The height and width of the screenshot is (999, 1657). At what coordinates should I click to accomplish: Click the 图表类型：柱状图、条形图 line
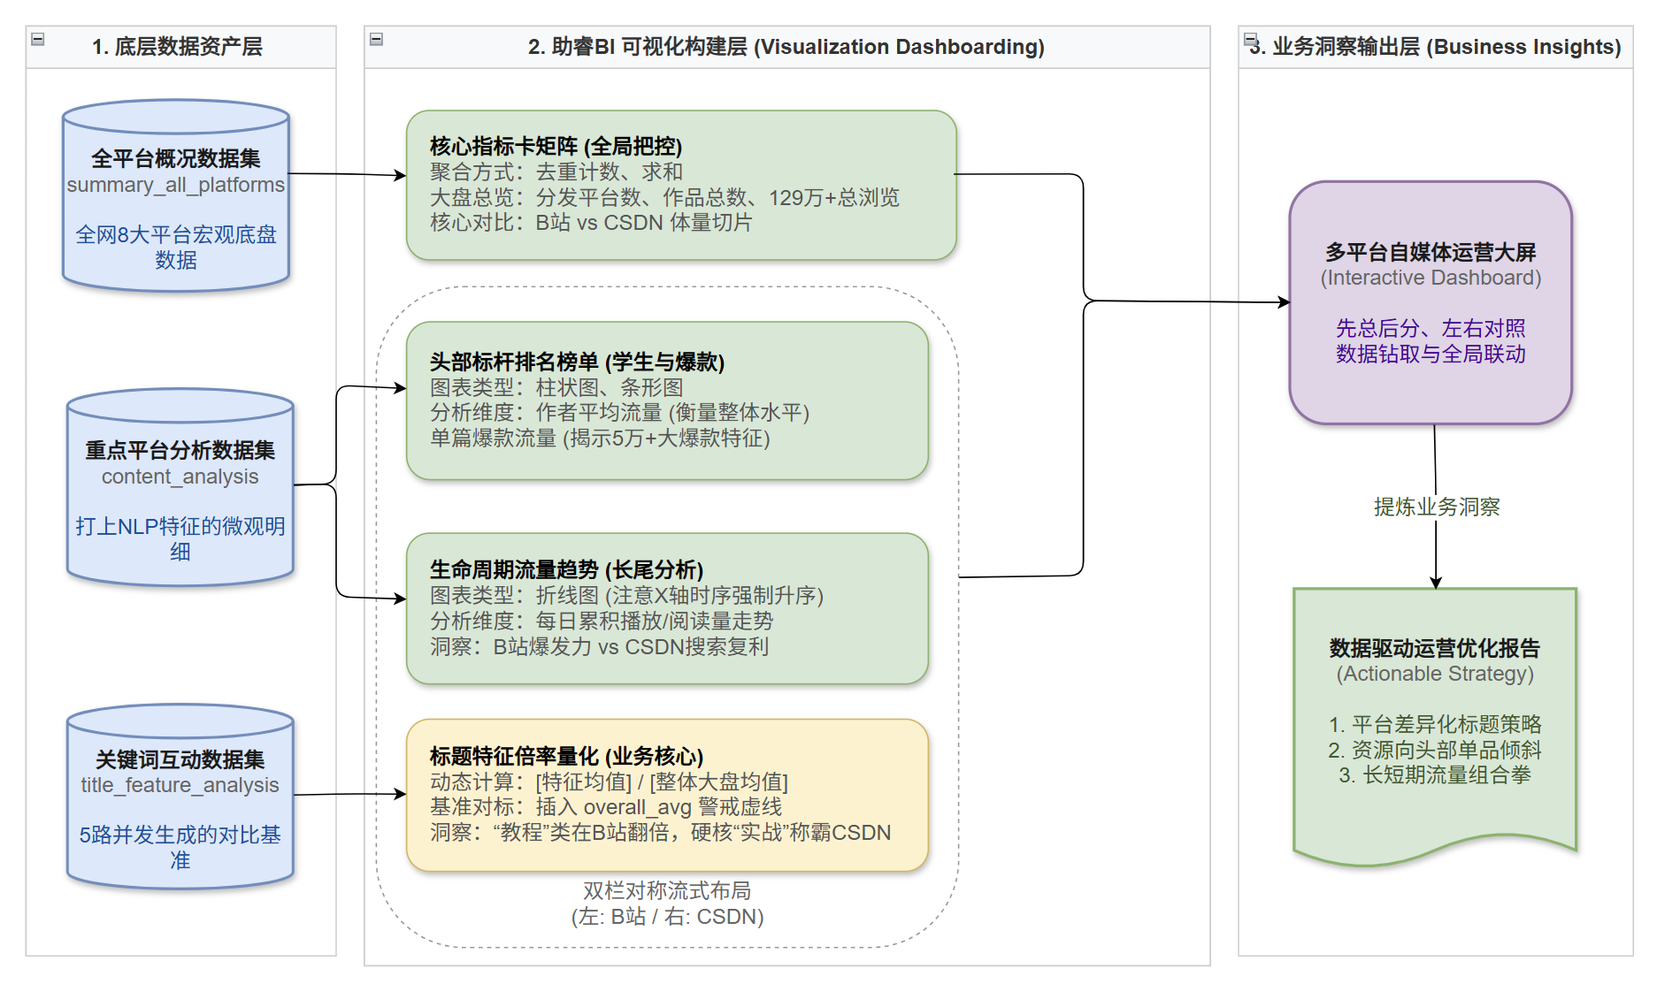(x=556, y=387)
